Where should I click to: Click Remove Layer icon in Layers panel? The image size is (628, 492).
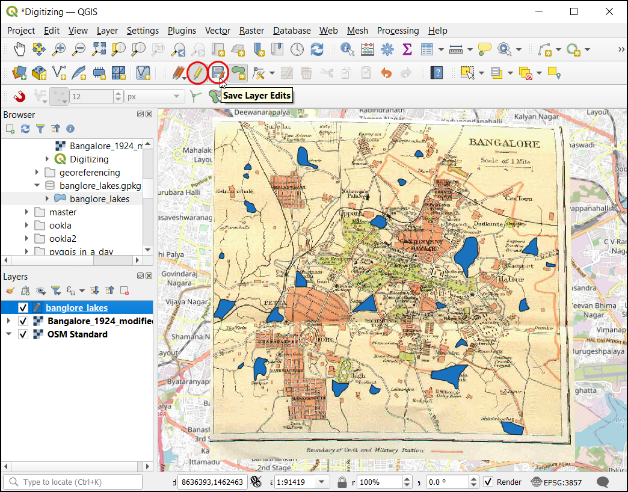[x=125, y=291]
